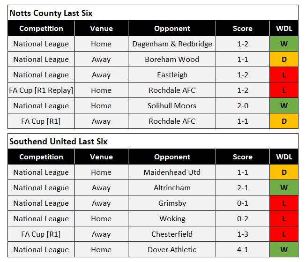Viewport: 306px width, 262px height.
Task: Select the Dagenham & Redbridge opponent cell
Action: (172, 44)
